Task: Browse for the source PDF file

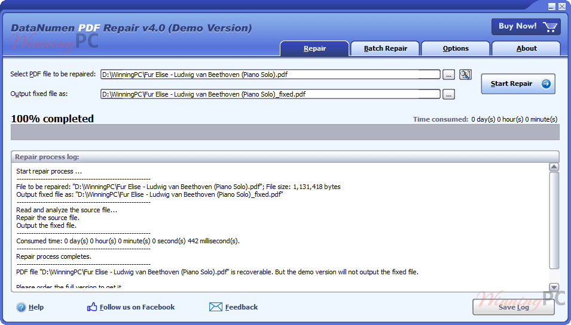Action: (x=448, y=75)
